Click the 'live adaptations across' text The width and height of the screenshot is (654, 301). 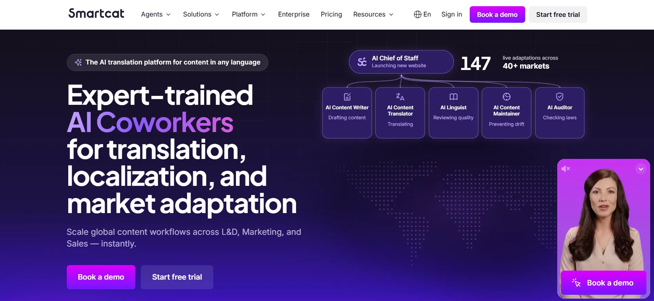[x=530, y=58]
